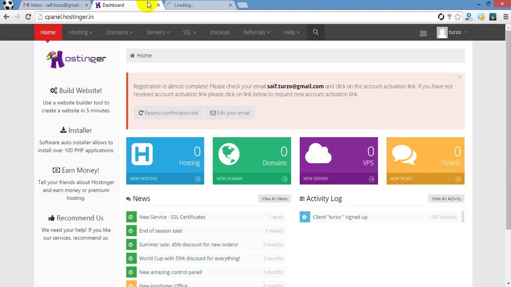Close the Gmail Inbox browser tab
This screenshot has height=287, width=511.
click(x=87, y=5)
